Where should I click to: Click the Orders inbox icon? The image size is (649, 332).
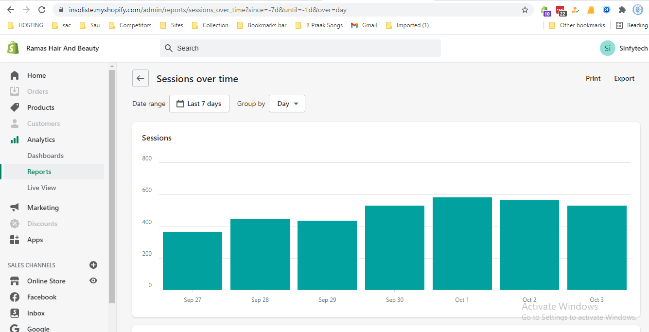click(x=15, y=91)
